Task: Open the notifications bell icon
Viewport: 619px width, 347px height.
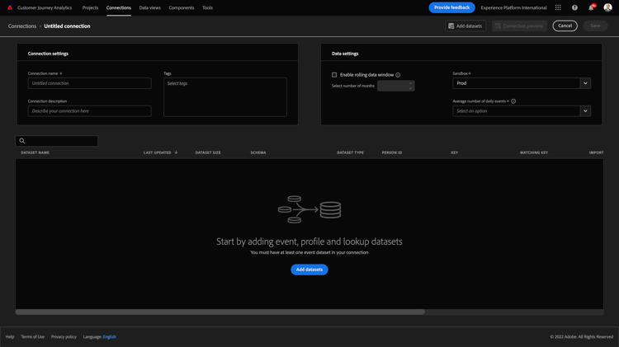Action: (x=591, y=7)
